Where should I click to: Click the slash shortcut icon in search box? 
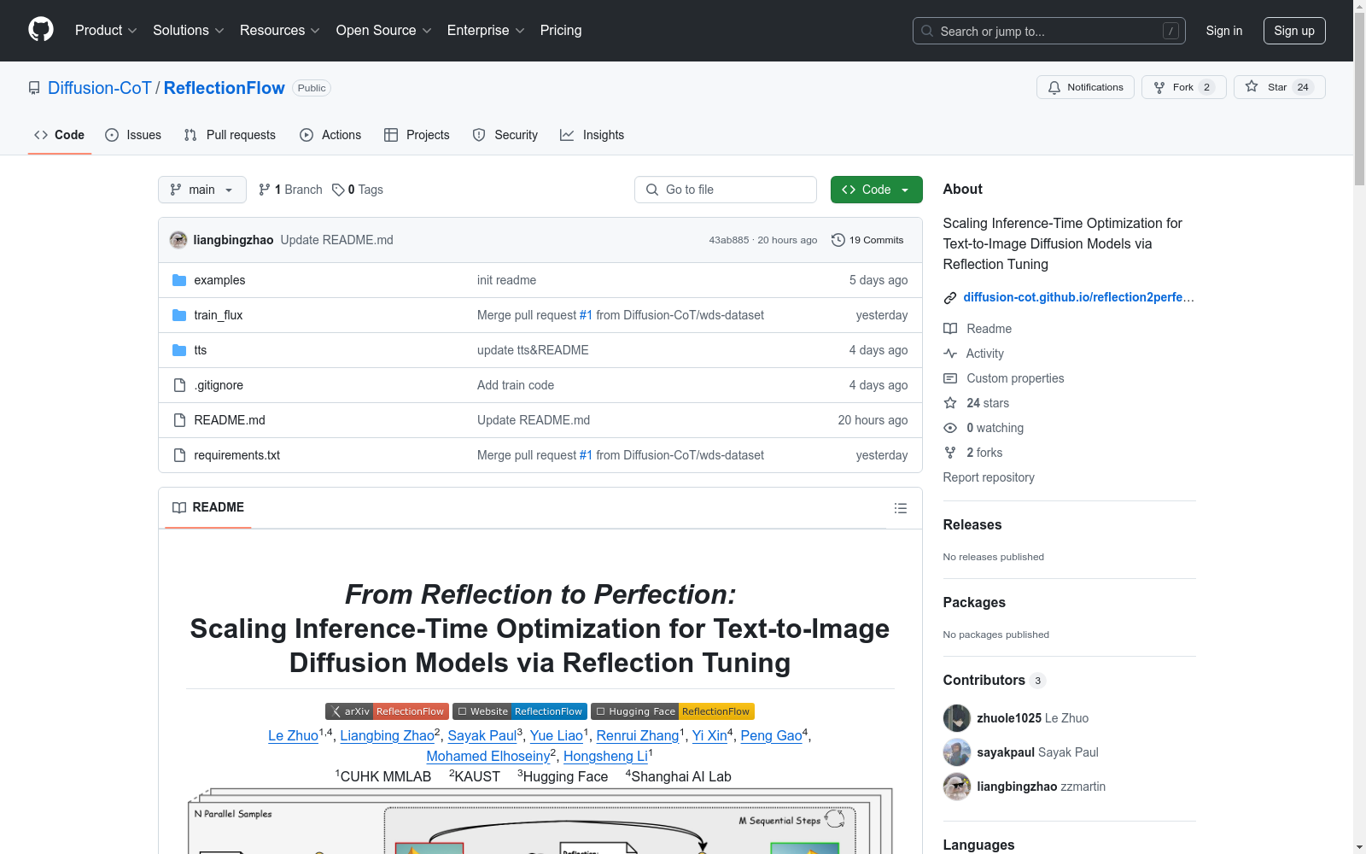(x=1170, y=31)
